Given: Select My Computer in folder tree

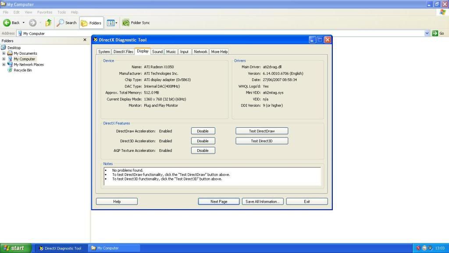Looking at the screenshot, I should pyautogui.click(x=25, y=59).
